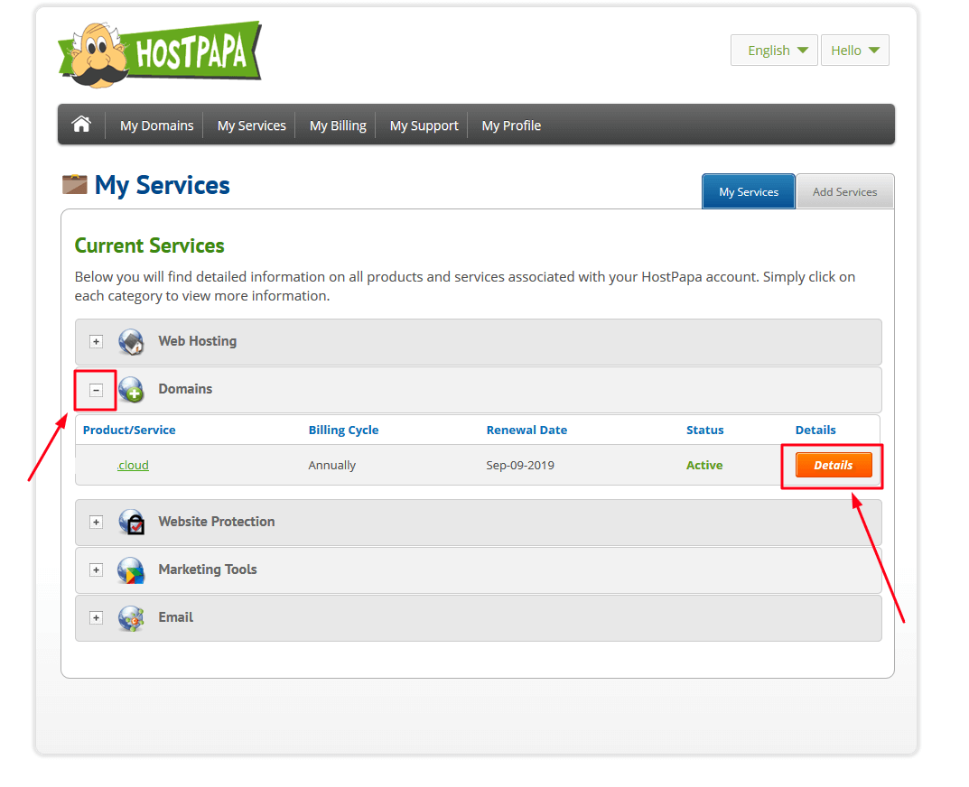Click the HostPapa logo
Screen dimensions: 969x787
(x=159, y=52)
